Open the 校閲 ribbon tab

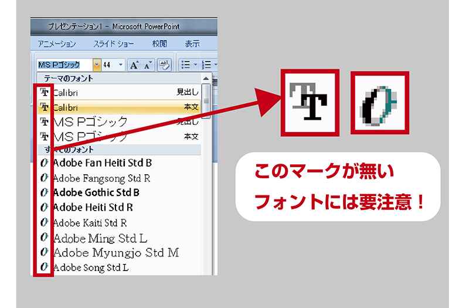[x=159, y=44]
